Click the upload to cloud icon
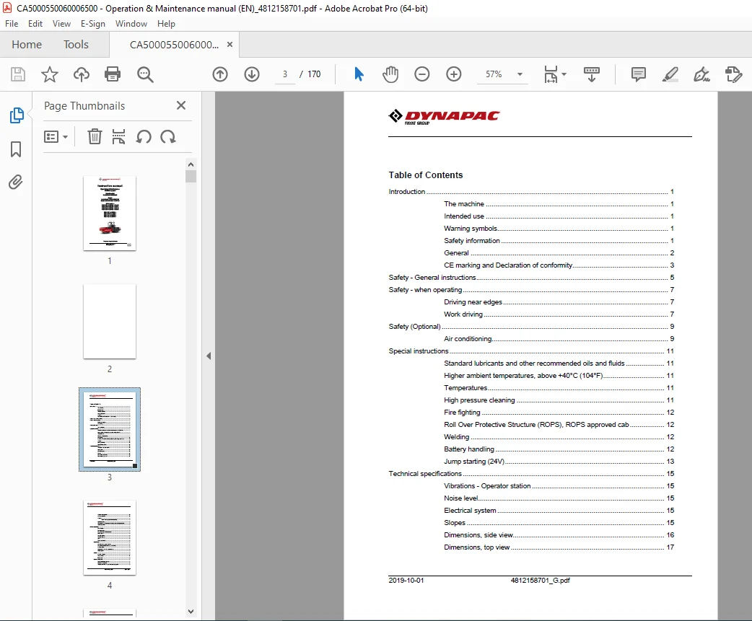 (x=81, y=74)
